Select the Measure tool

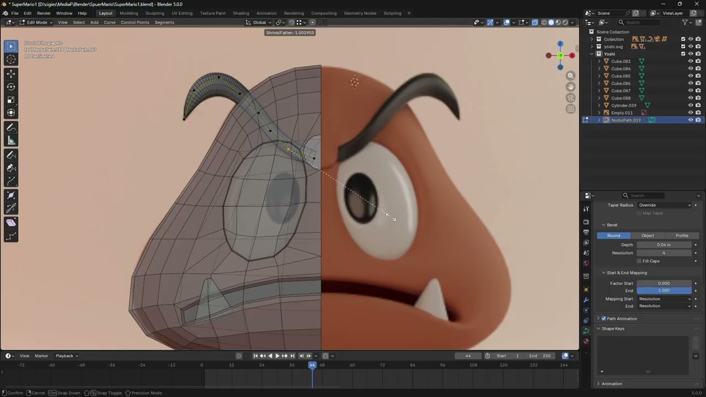click(x=11, y=141)
